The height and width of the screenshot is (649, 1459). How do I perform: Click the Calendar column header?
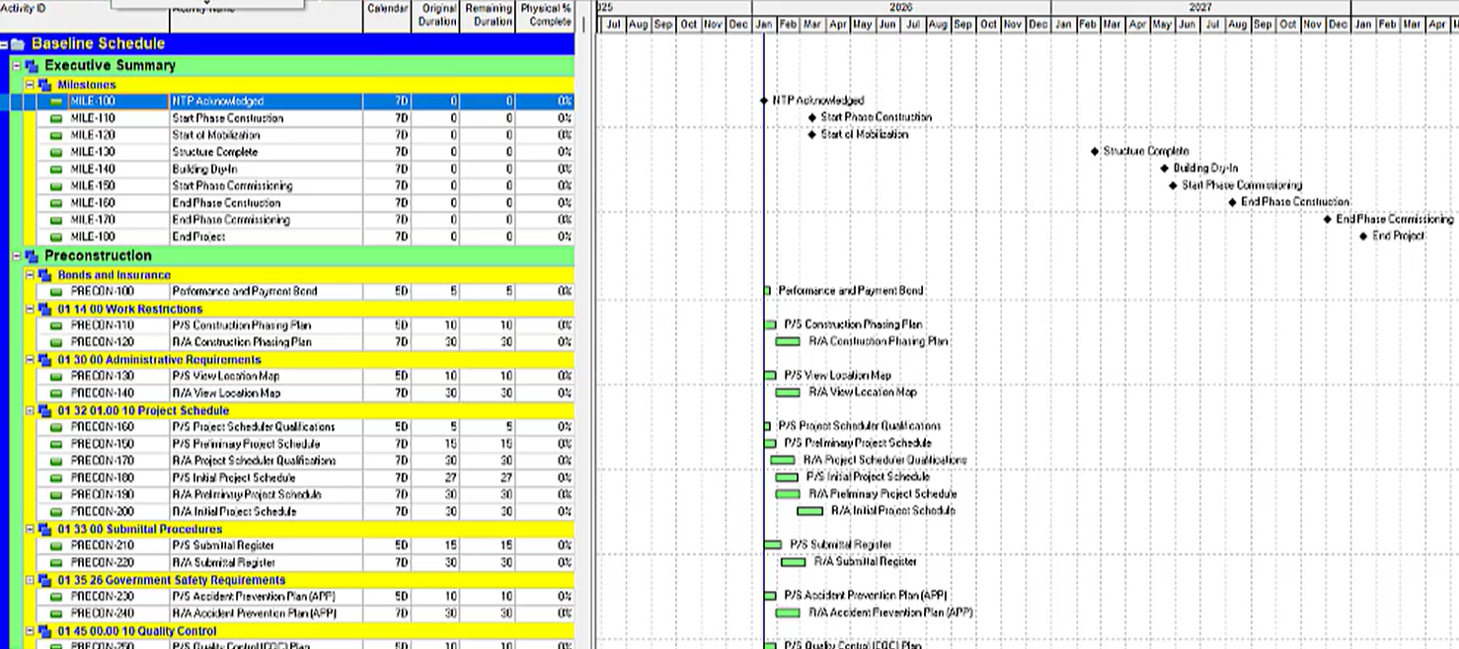pyautogui.click(x=387, y=10)
